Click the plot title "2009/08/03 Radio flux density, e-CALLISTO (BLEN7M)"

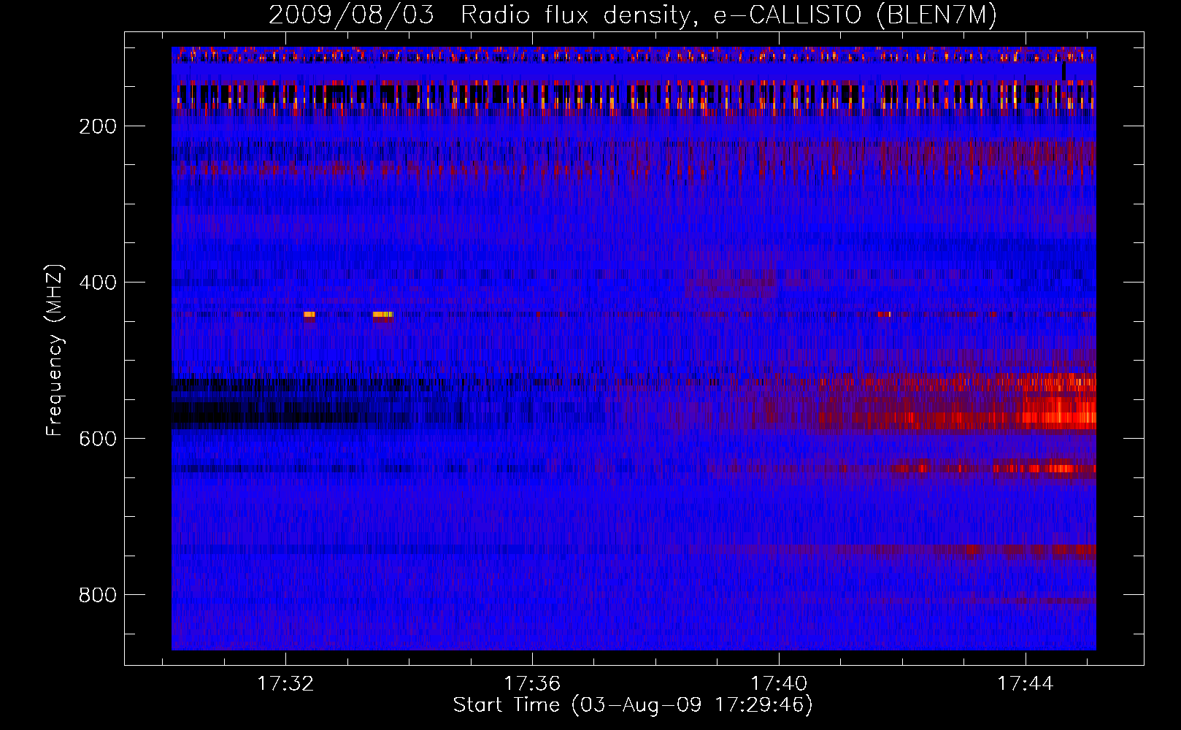(x=633, y=15)
